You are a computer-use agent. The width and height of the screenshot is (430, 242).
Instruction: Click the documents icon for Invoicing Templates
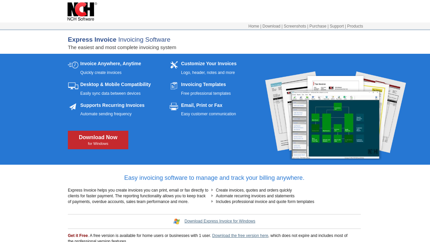pos(174,86)
